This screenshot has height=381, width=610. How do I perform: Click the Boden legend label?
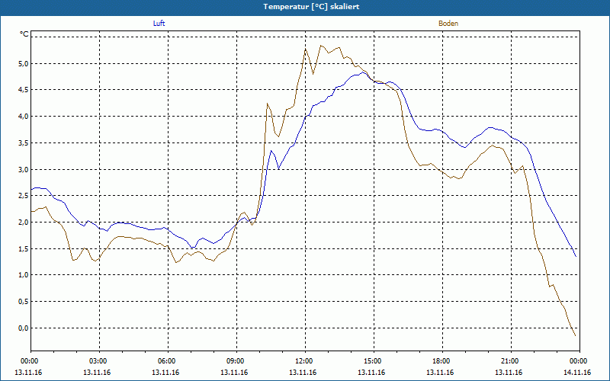(x=448, y=24)
